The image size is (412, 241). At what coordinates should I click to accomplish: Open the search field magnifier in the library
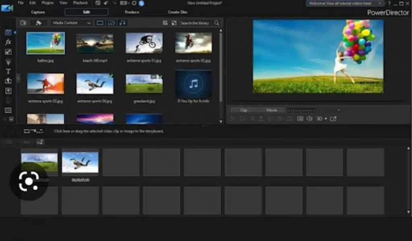click(216, 23)
